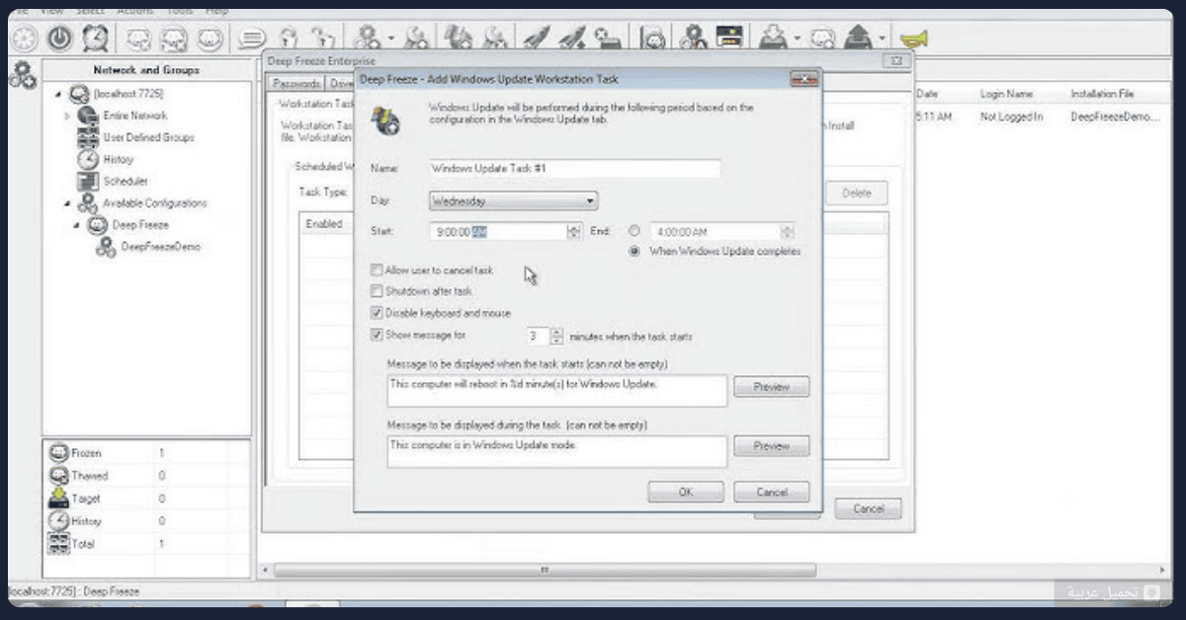Open the Day dropdown showing Wednesday
Image resolution: width=1186 pixels, height=620 pixels.
tap(514, 201)
